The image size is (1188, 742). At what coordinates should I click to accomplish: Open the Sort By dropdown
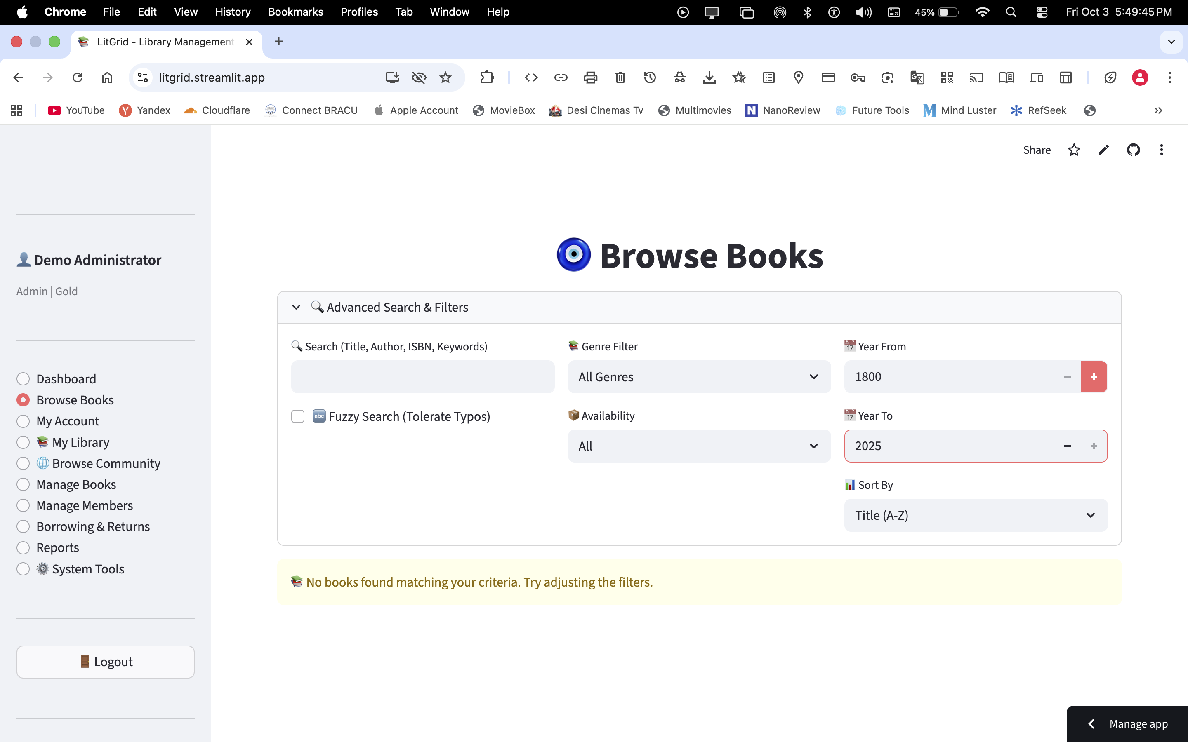(x=976, y=515)
